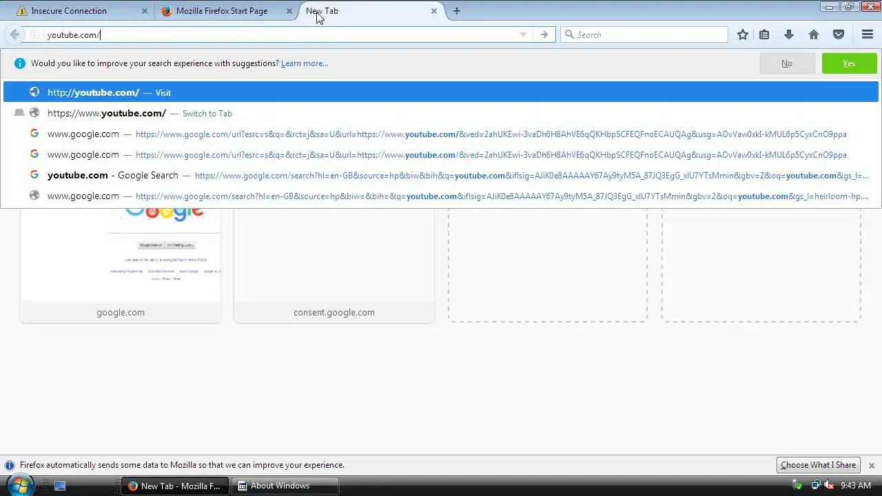Select first www.google.com url redirect suggestion
Image resolution: width=882 pixels, height=496 pixels.
tap(441, 134)
